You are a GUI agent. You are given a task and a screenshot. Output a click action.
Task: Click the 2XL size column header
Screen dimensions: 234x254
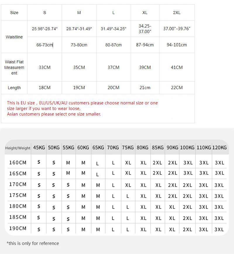(177, 13)
